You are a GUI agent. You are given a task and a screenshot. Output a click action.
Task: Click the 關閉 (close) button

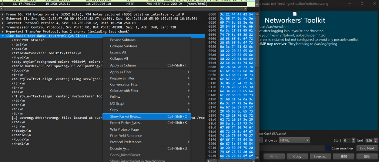343,156
